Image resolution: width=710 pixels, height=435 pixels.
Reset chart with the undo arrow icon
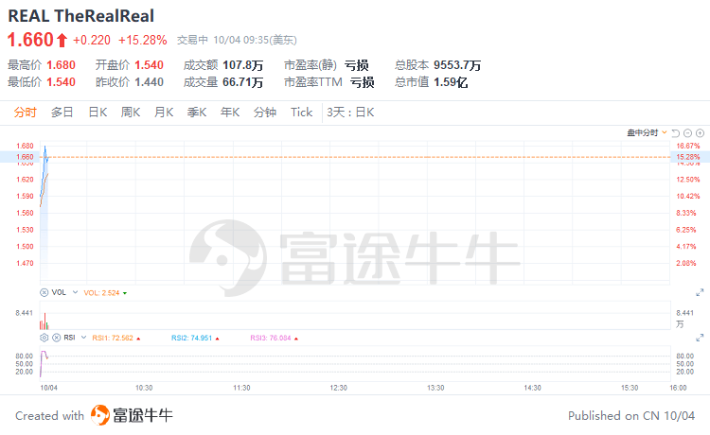click(676, 133)
